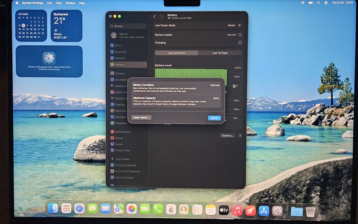This screenshot has height=224, width=358.
Task: Select Sound in the settings sidebar
Action: click(x=128, y=138)
